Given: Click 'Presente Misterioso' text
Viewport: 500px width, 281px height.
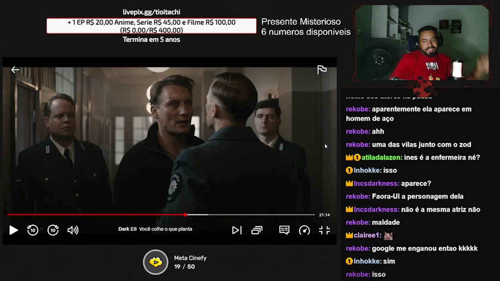Looking at the screenshot, I should (x=301, y=22).
